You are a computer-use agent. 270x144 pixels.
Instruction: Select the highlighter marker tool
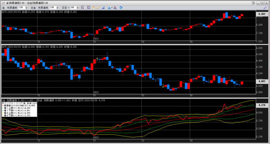103,8
